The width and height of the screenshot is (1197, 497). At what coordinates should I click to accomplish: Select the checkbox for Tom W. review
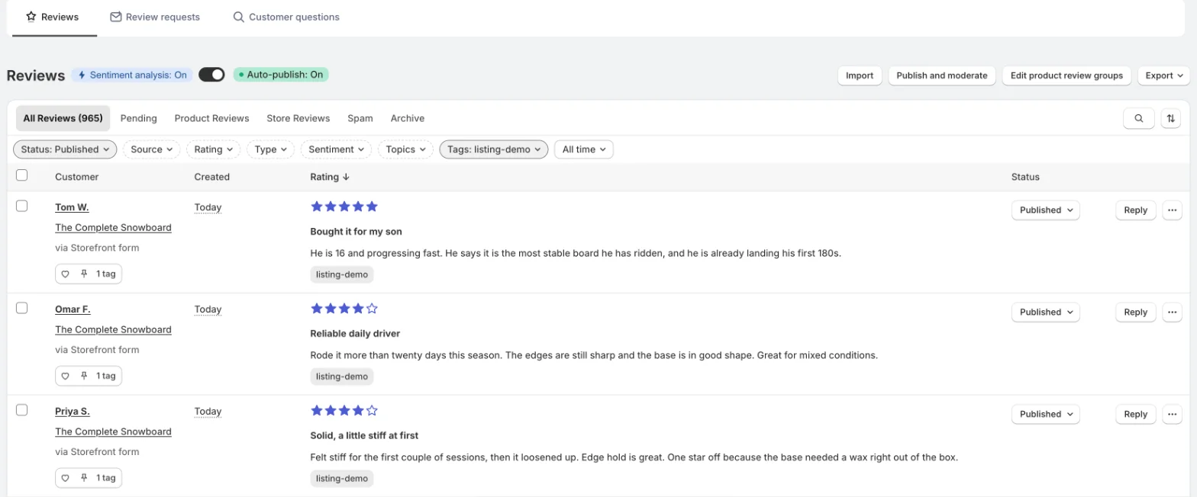22,206
